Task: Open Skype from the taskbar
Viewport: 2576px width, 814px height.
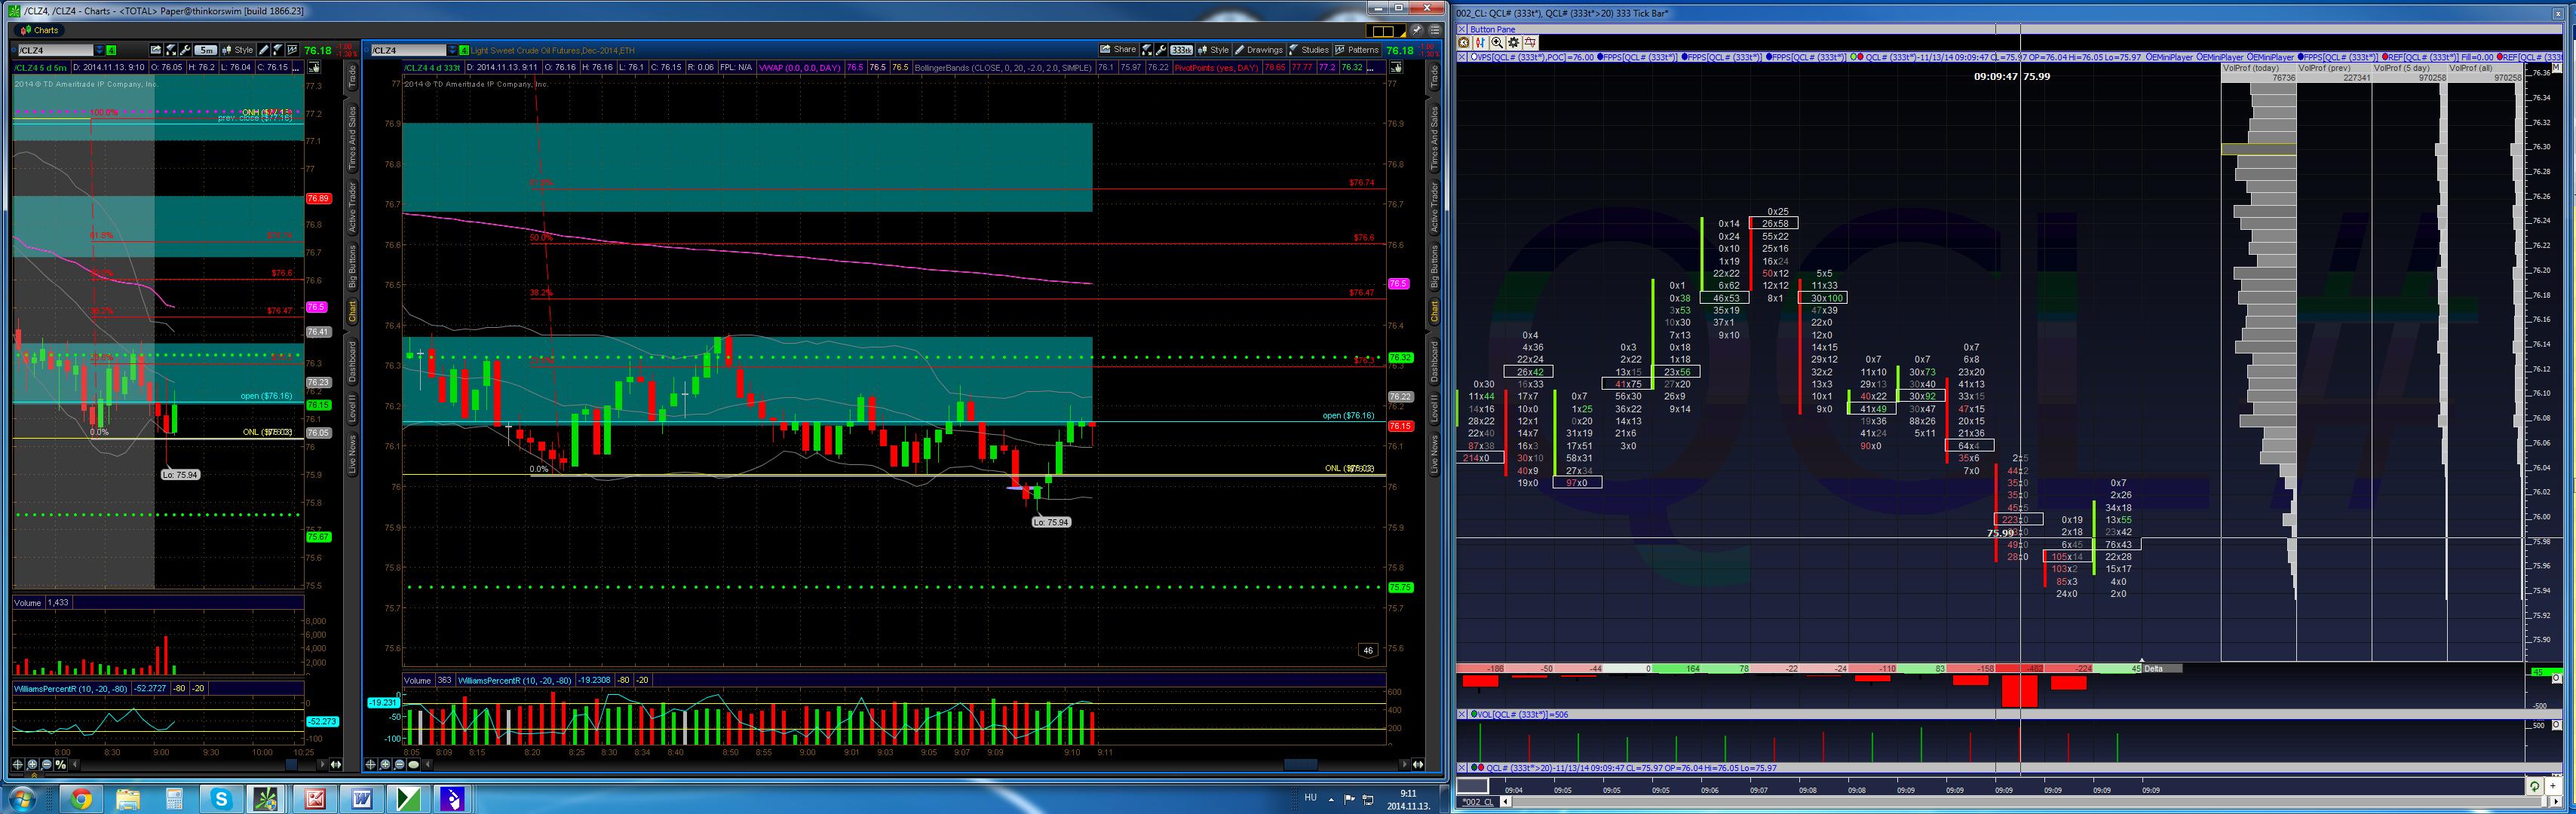Action: click(x=221, y=799)
